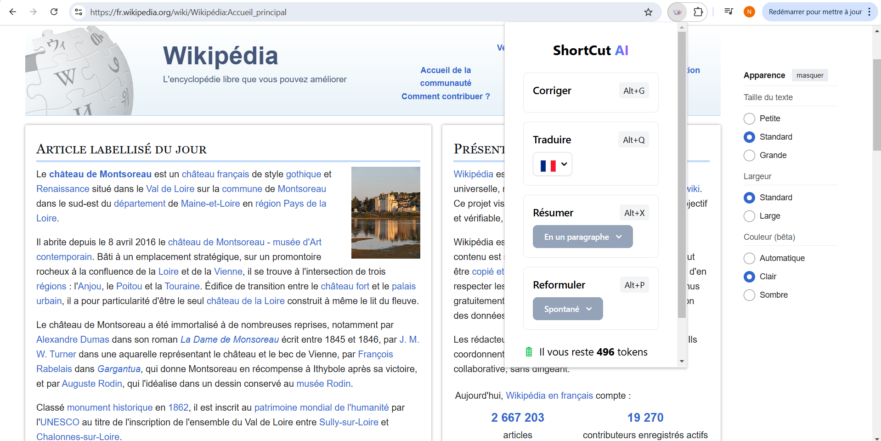The height and width of the screenshot is (441, 881).
Task: Open Chrome three-dot menu
Action: 869,12
